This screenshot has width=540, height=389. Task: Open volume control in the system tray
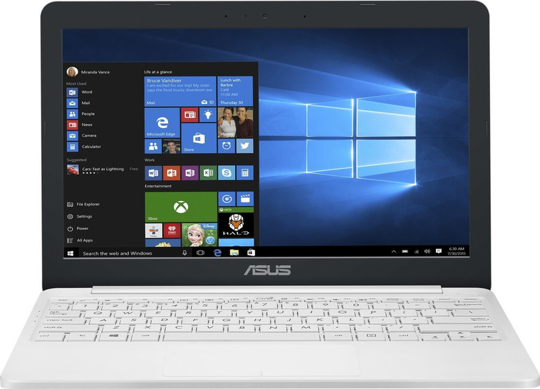(x=426, y=252)
